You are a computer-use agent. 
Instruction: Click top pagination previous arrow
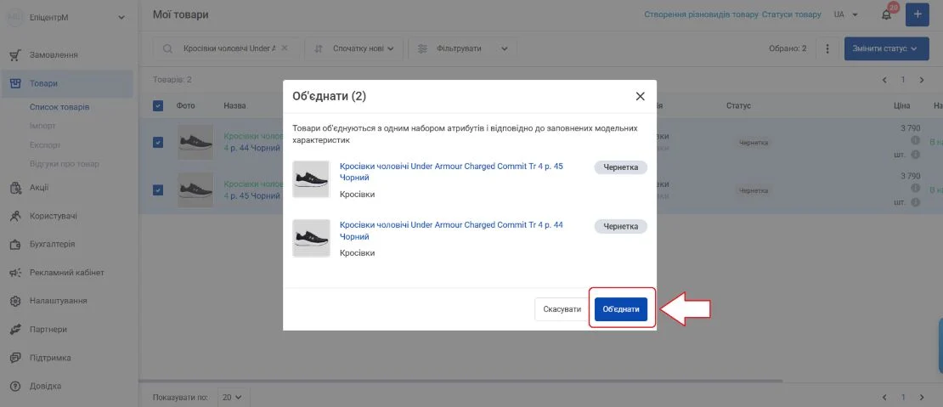(884, 79)
